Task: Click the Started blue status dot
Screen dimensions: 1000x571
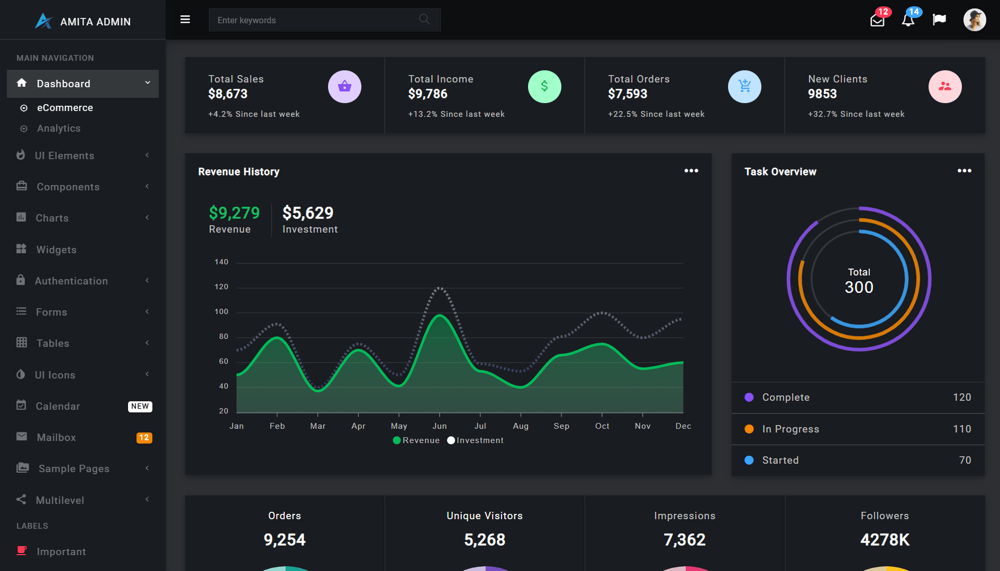Action: pos(749,460)
